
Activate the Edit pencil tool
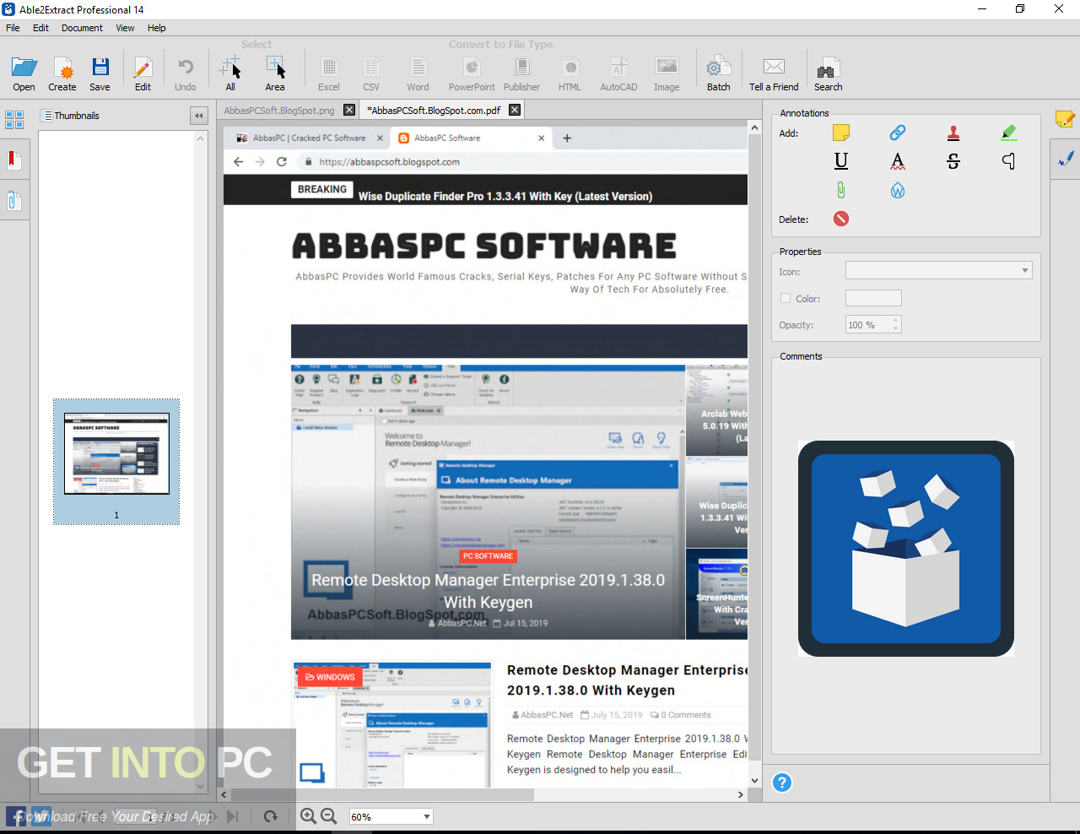143,68
